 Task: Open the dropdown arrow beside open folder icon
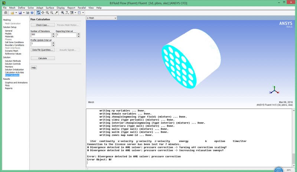coord(16,13)
